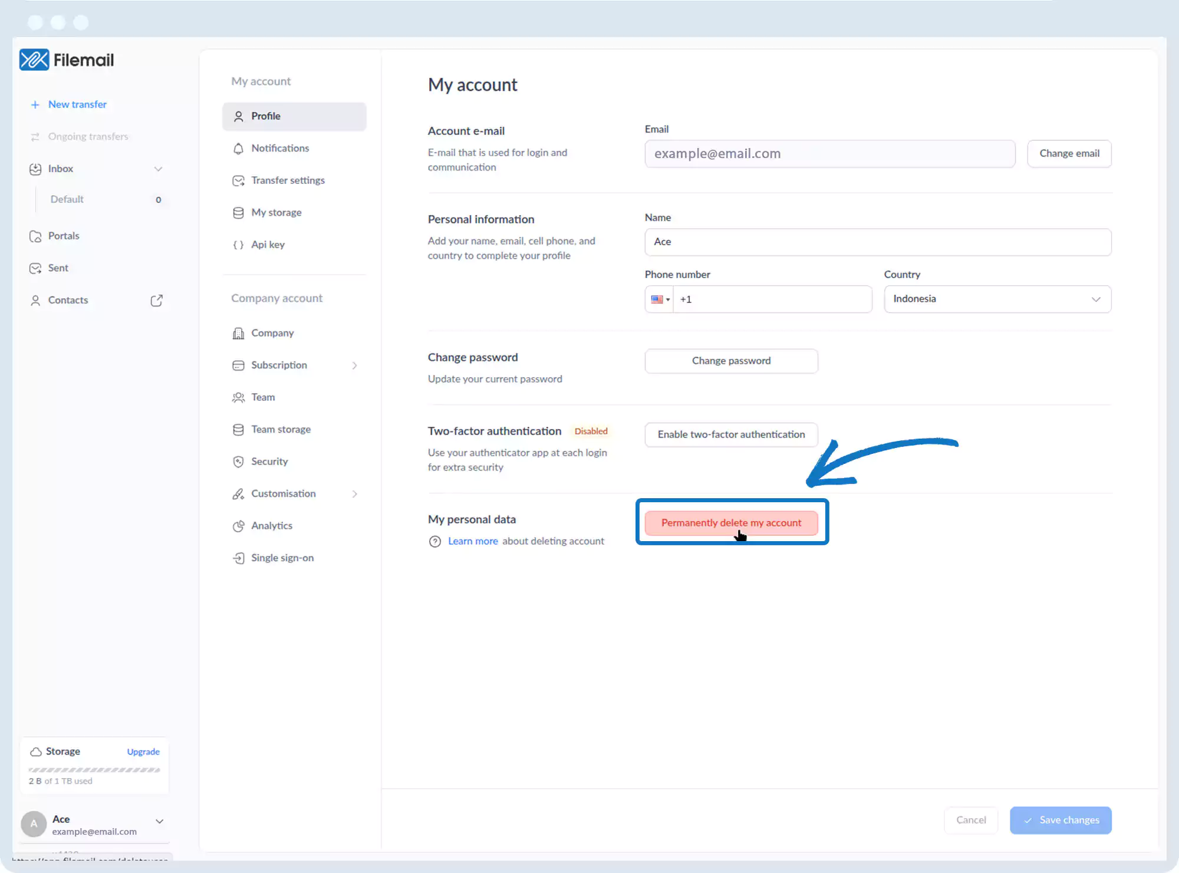This screenshot has width=1179, height=873.
Task: Expand the Subscription submenu arrow
Action: pyautogui.click(x=354, y=365)
